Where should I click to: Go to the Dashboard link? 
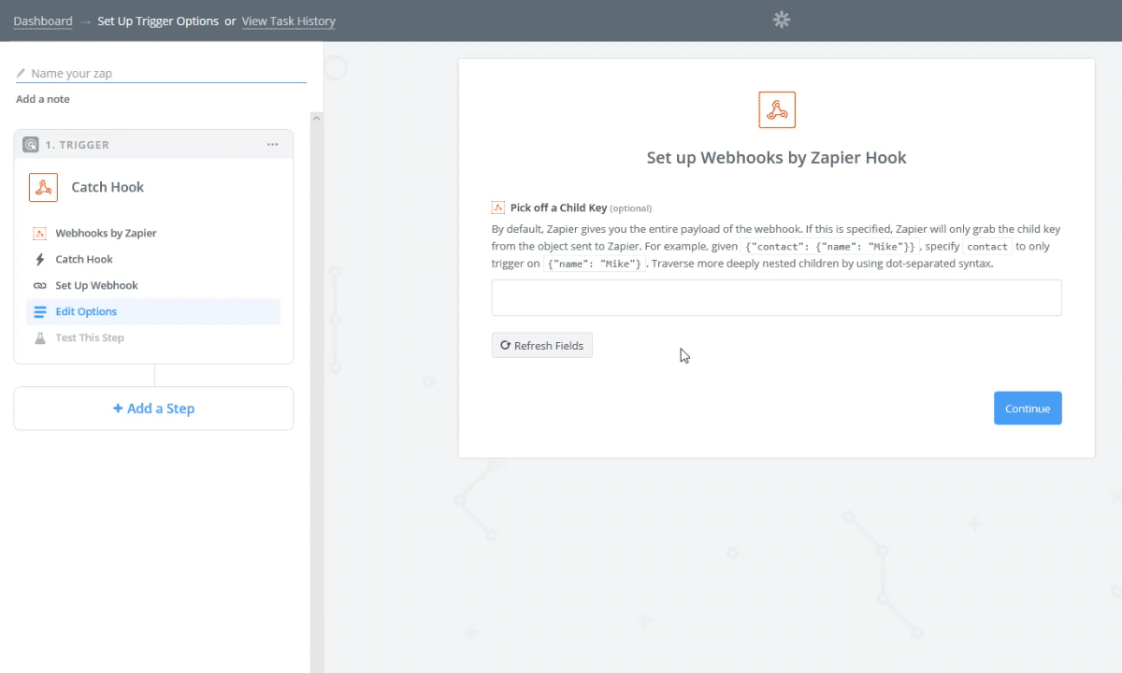click(x=43, y=21)
